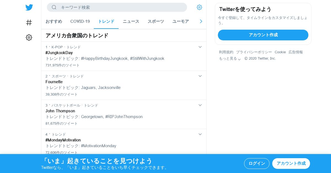Click © 2020 Twitter, Inc. text

[260, 58]
